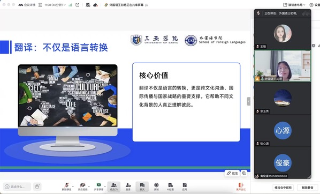This screenshot has height=194, width=320.
Task: Start recording with the 录制 icon
Action: pyautogui.click(x=156, y=186)
